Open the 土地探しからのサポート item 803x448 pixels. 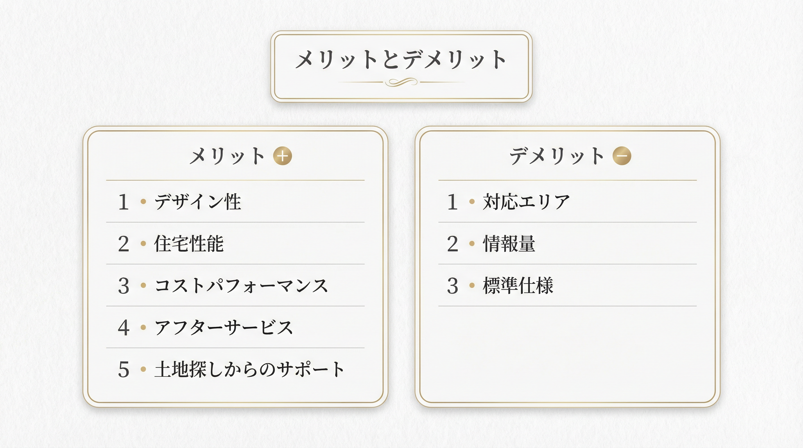[249, 370]
